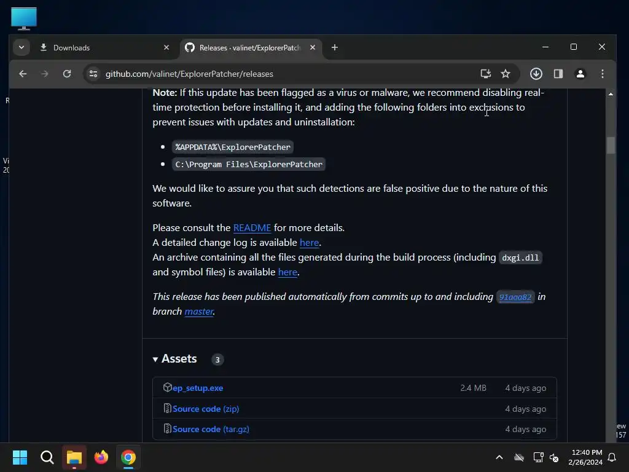
Task: Launch Firefox from the taskbar
Action: [101, 457]
